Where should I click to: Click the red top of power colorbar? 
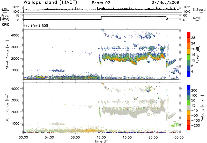[x=189, y=35]
